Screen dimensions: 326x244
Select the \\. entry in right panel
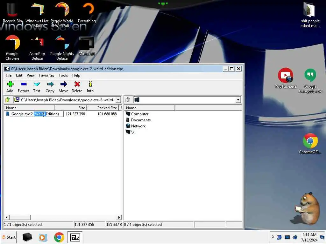coord(131,132)
